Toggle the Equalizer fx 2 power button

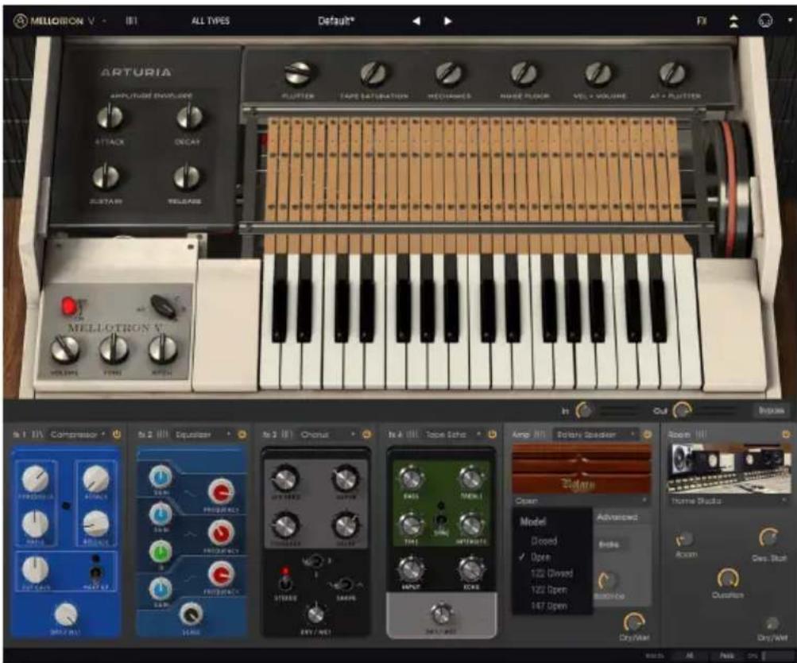coord(242,434)
